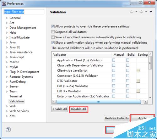Click the help question mark icon
The height and width of the screenshot is (139, 157).
8,130
